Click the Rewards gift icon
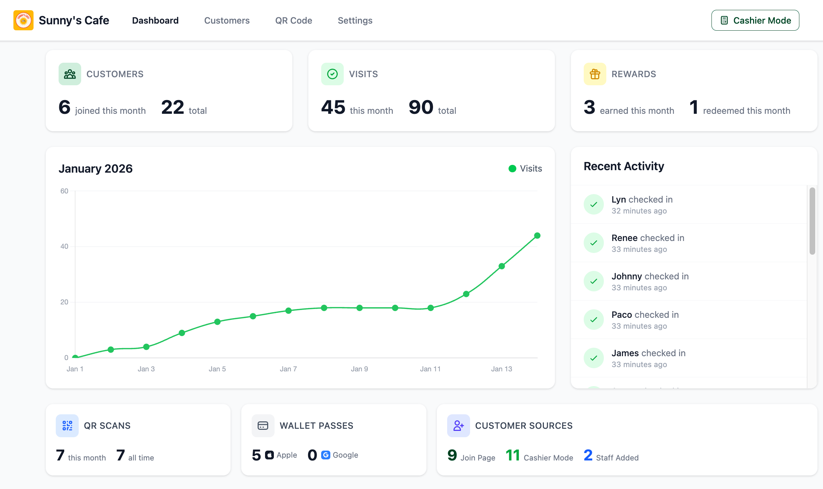This screenshot has height=489, width=823. tap(594, 74)
